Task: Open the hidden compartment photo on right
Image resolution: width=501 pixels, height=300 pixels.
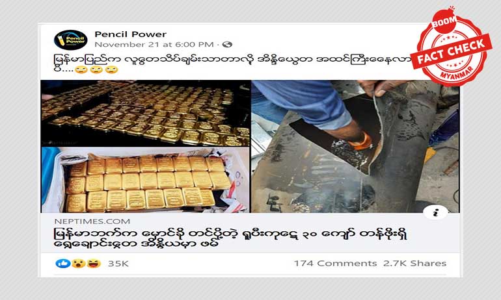Action: click(355, 146)
